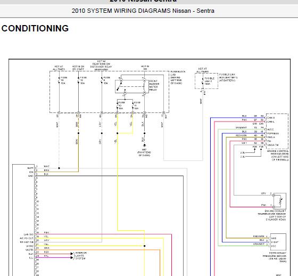
Task: Click the 'HOT IN ON OR START' label
Action: click(78, 68)
